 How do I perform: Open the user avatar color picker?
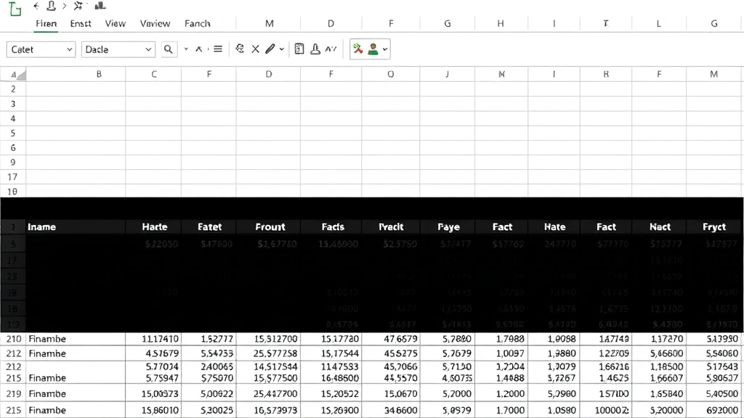[x=373, y=49]
